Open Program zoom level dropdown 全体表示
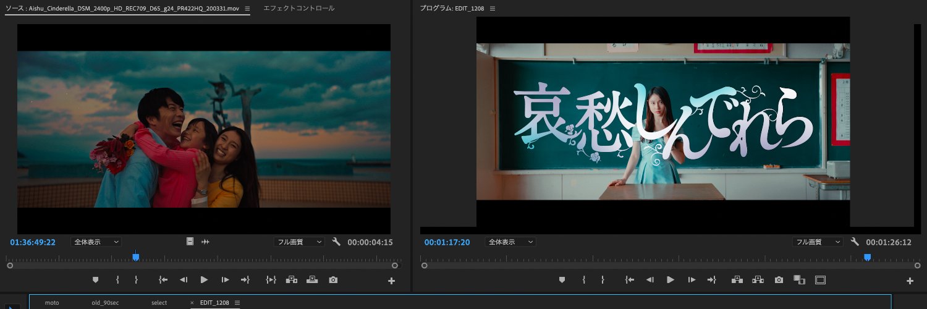The width and height of the screenshot is (927, 309). (x=510, y=242)
